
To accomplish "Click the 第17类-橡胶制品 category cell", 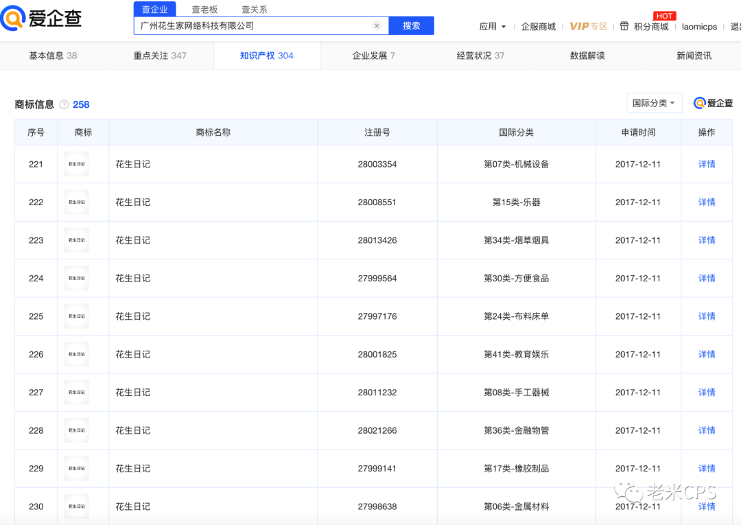I will click(516, 468).
